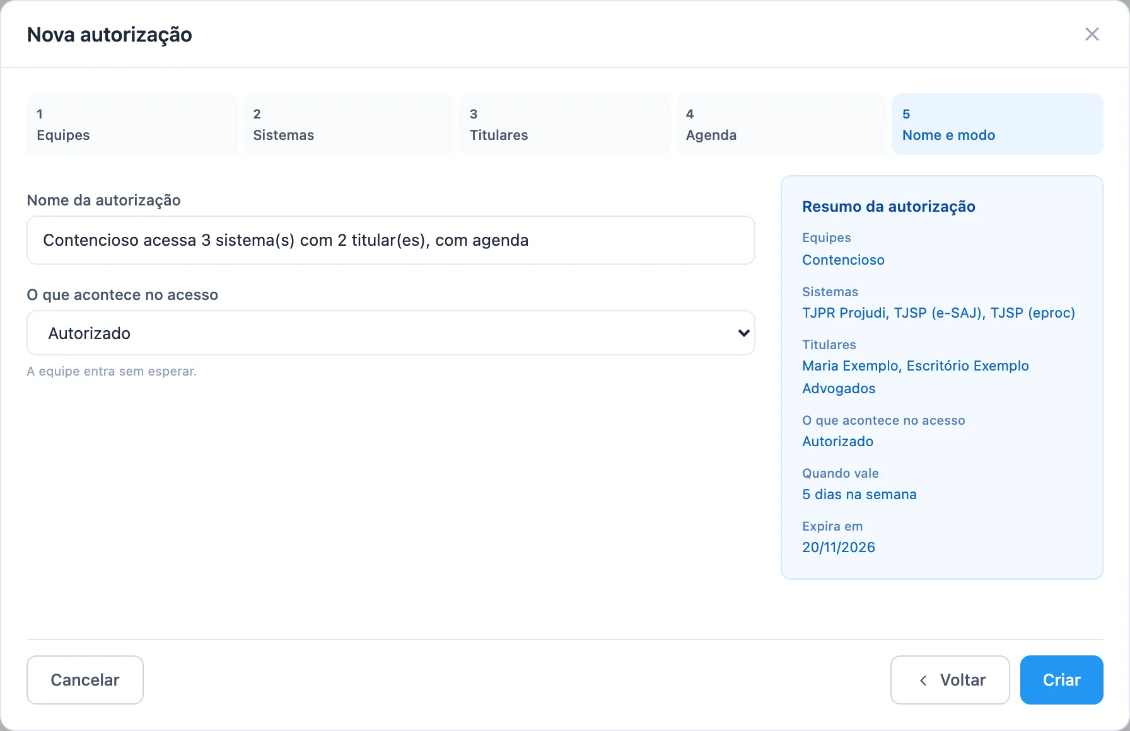The image size is (1130, 731).
Task: Click 'Maria Exemplo, Escritório Exemplo Advogados' text
Action: [916, 377]
